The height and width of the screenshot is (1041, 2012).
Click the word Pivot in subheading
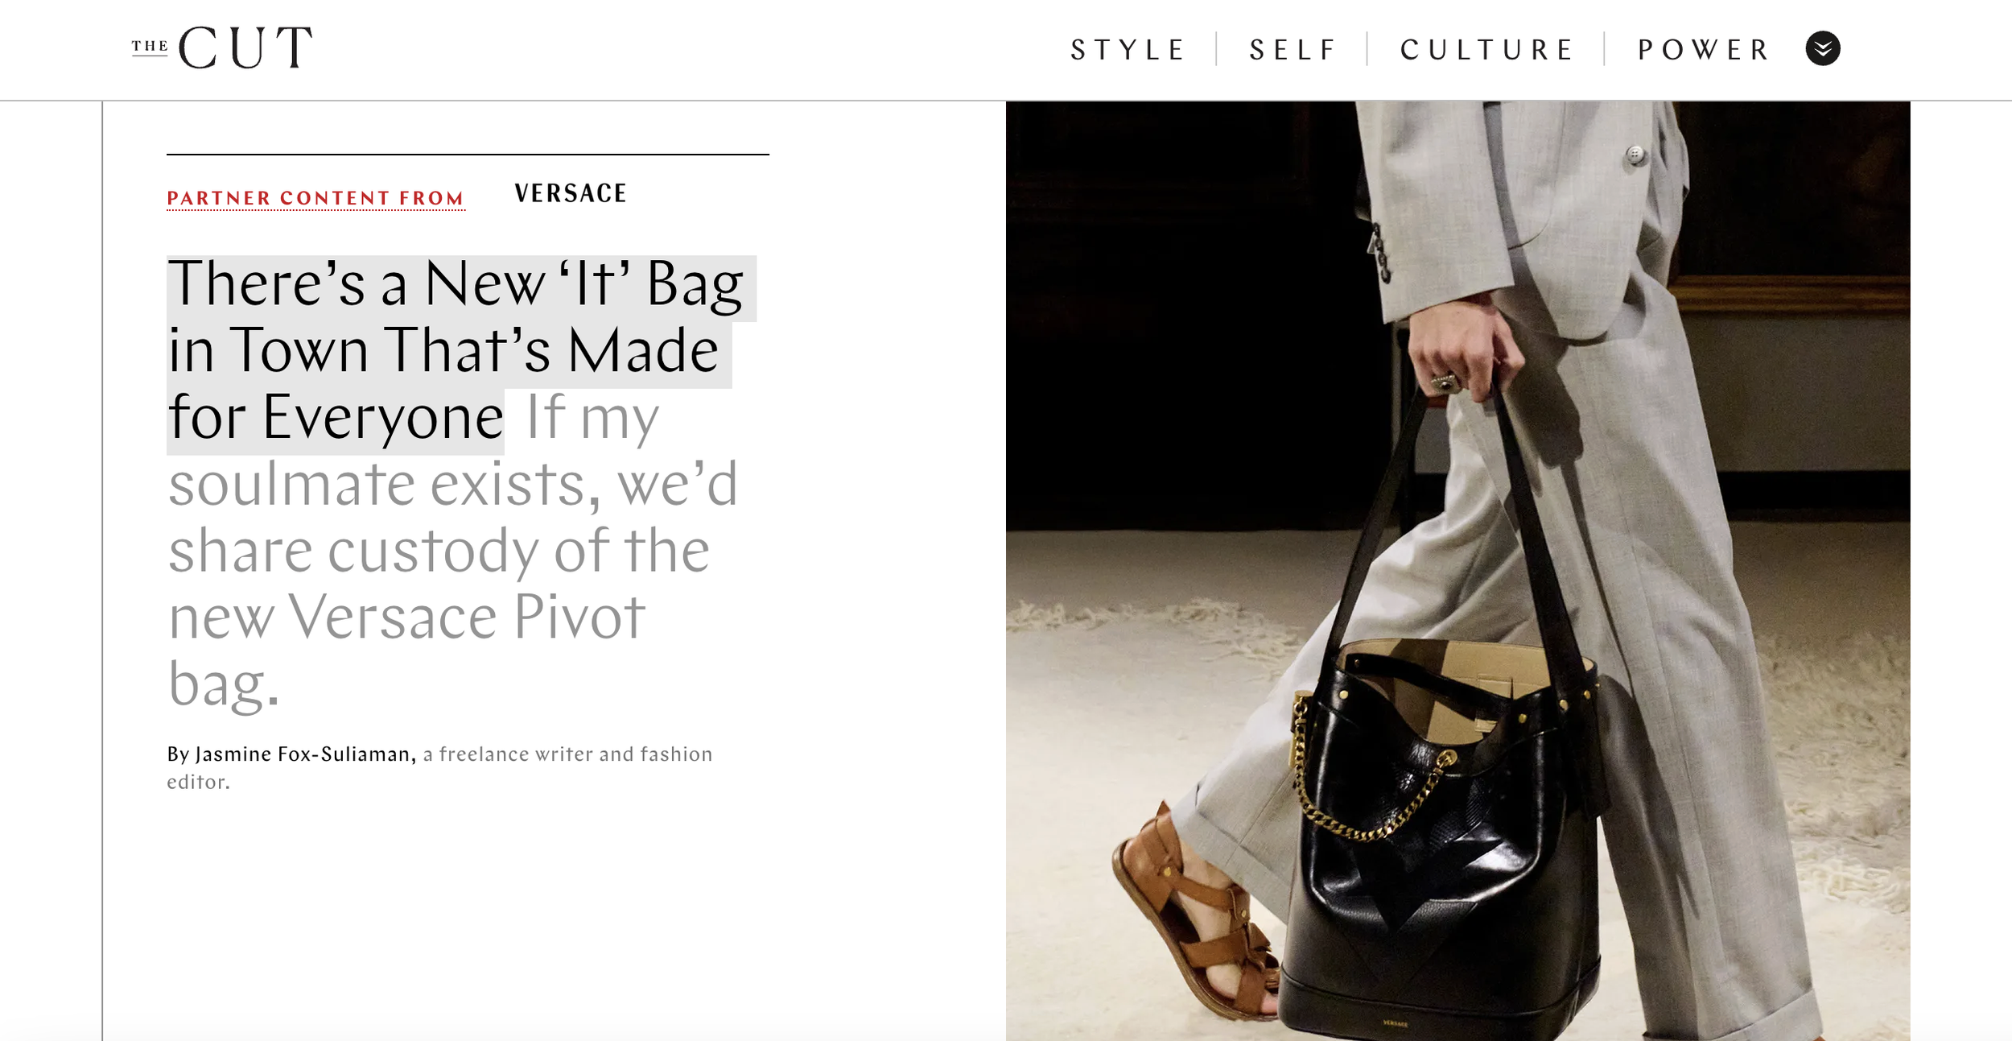579,618
